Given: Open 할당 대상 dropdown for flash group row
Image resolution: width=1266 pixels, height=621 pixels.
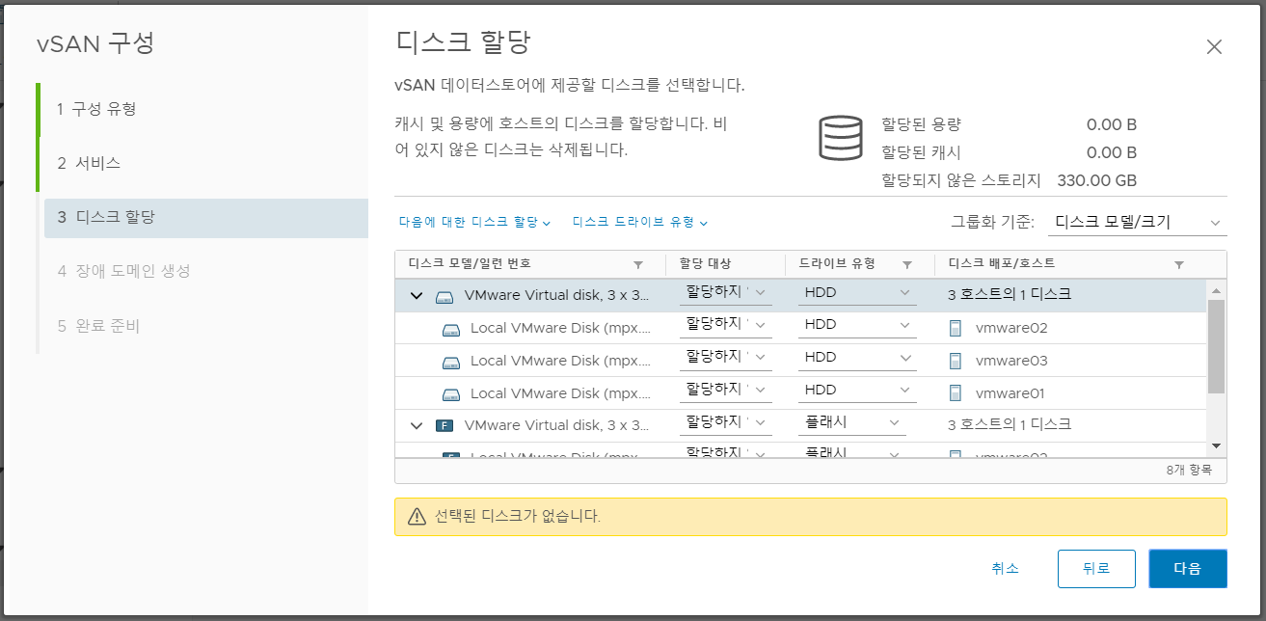Looking at the screenshot, I should 726,422.
